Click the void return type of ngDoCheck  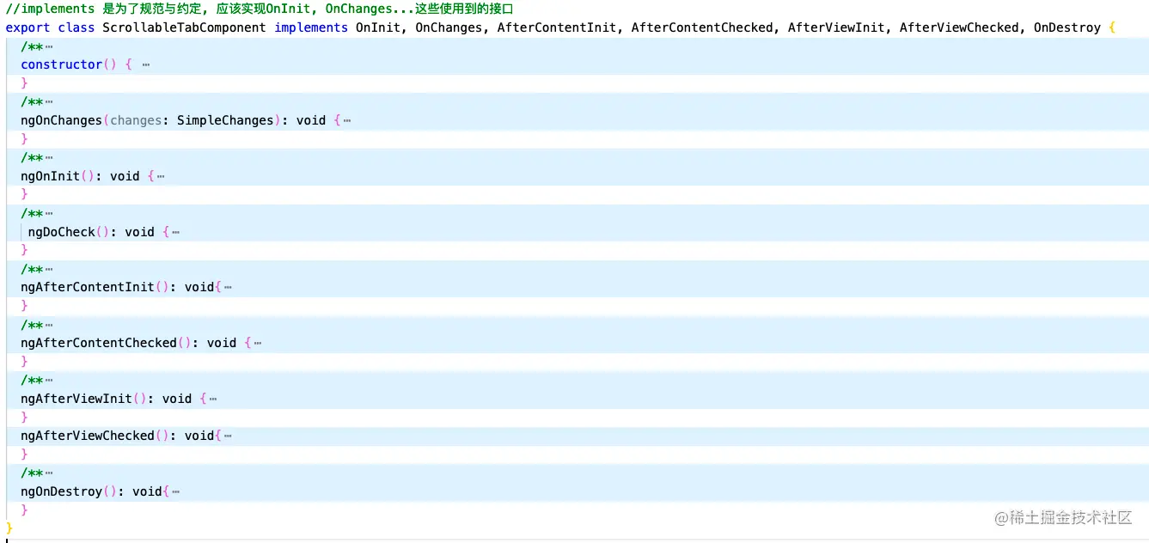click(x=139, y=232)
